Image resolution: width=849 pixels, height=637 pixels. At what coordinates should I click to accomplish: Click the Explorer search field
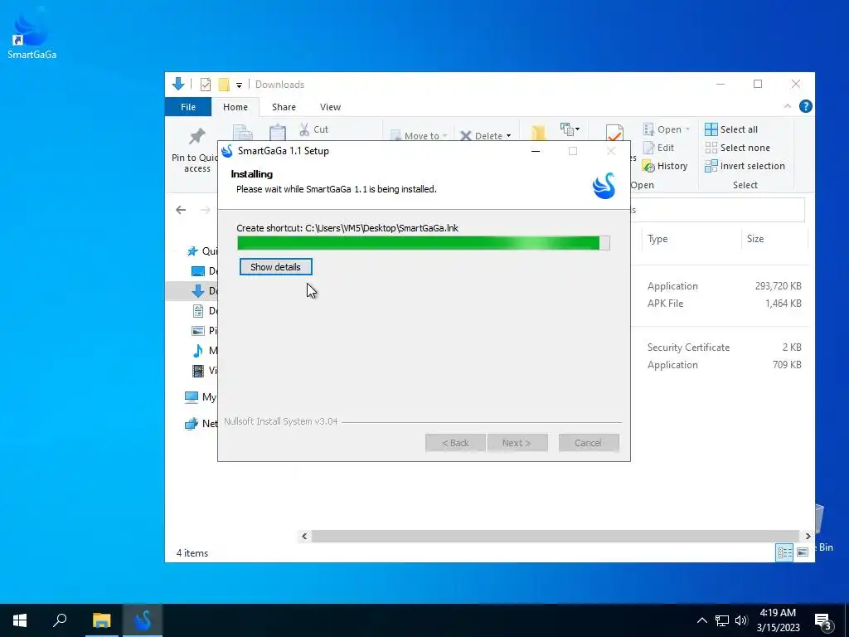pyautogui.click(x=717, y=210)
